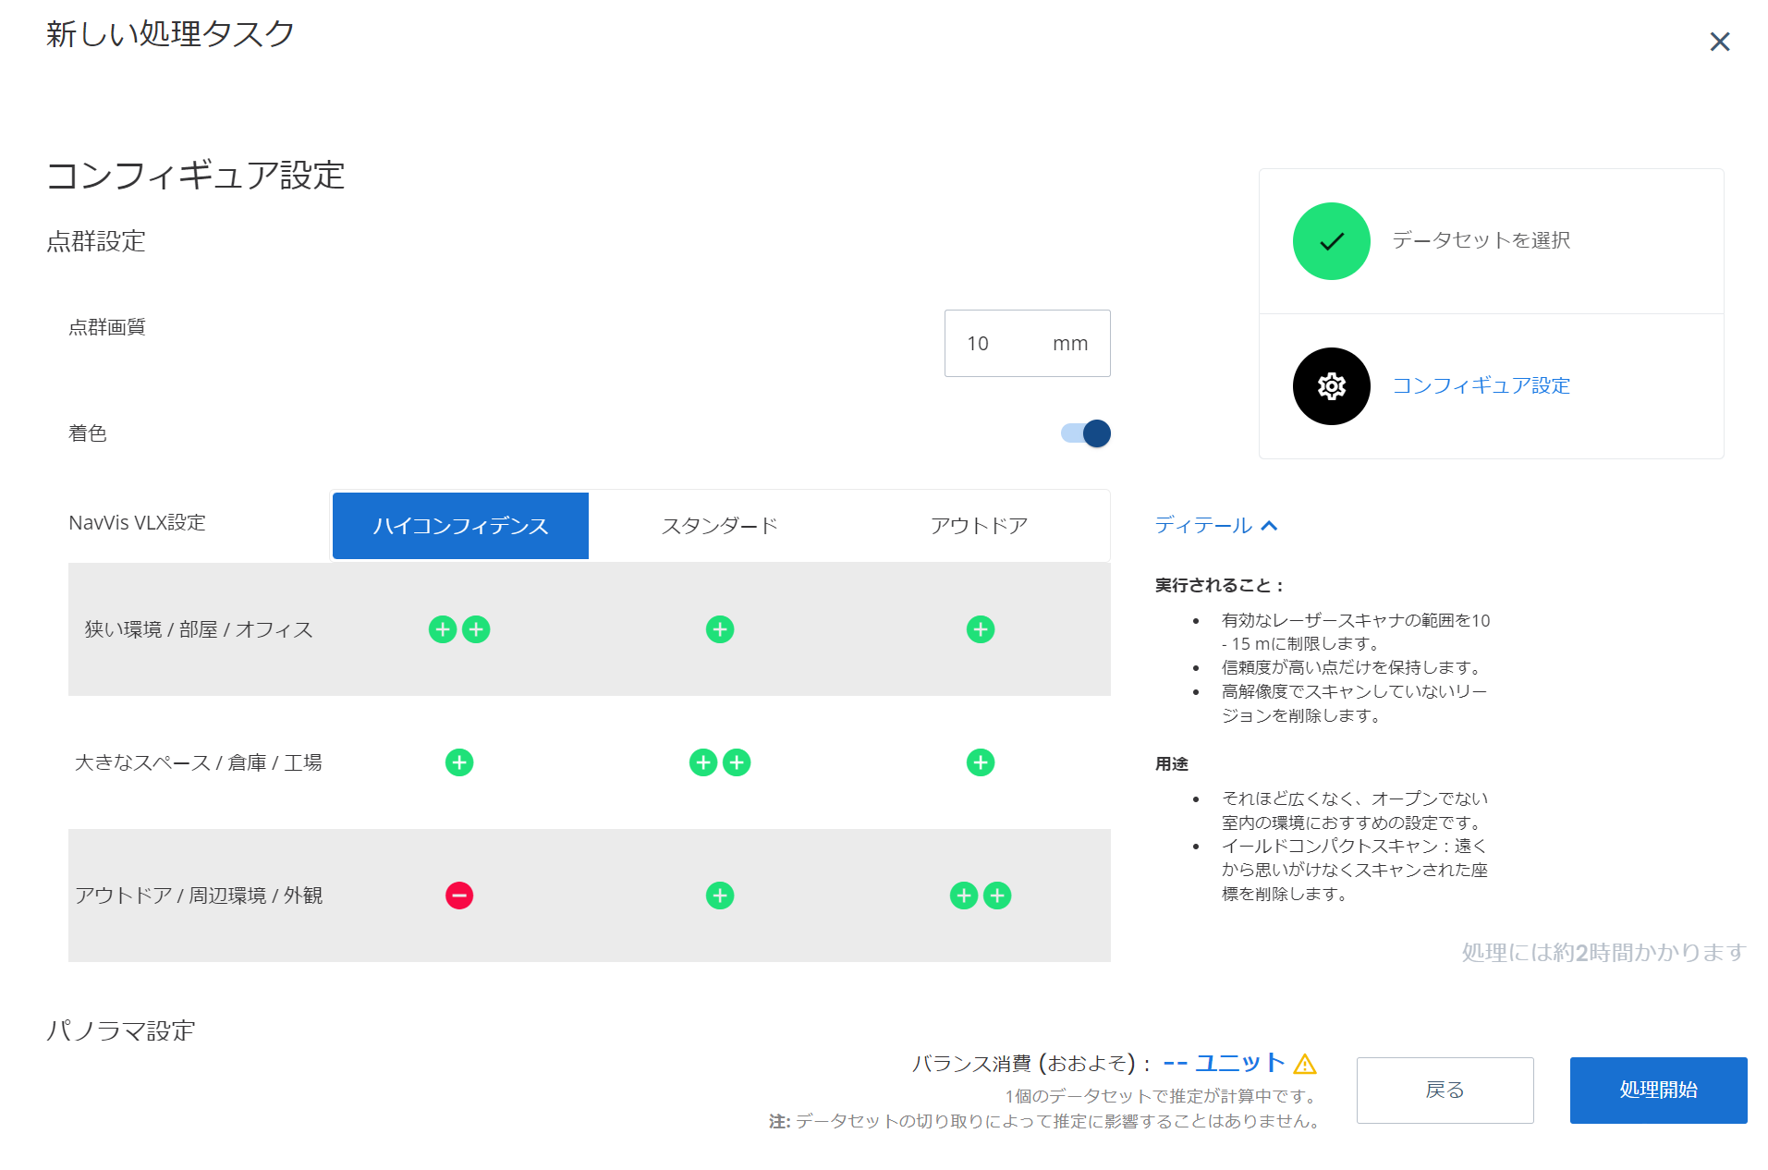The height and width of the screenshot is (1170, 1768).
Task: Close the 新しい処理タスク dialog
Action: tap(1719, 42)
